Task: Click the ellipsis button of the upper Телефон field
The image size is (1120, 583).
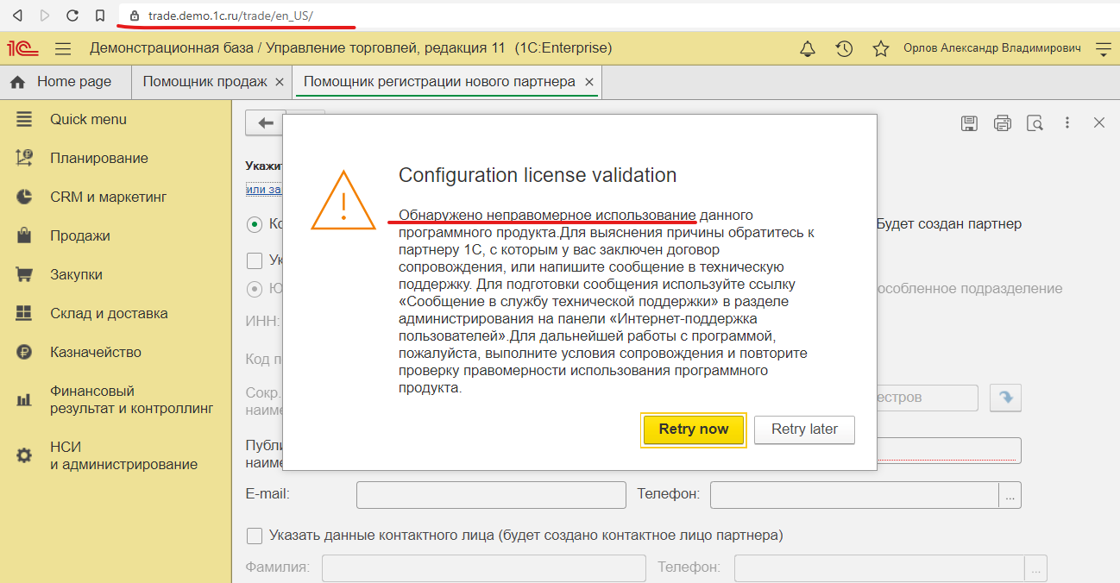Action: (1010, 495)
